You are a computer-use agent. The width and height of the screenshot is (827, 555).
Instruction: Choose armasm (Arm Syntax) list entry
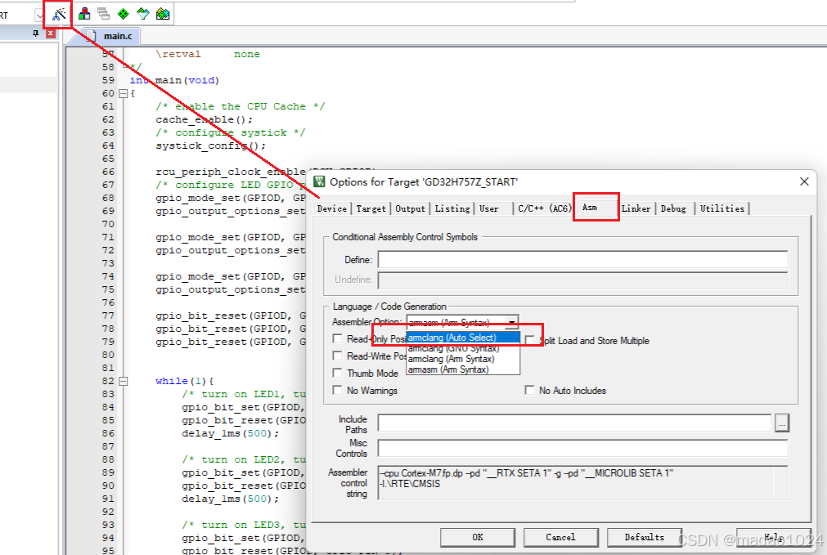click(462, 369)
